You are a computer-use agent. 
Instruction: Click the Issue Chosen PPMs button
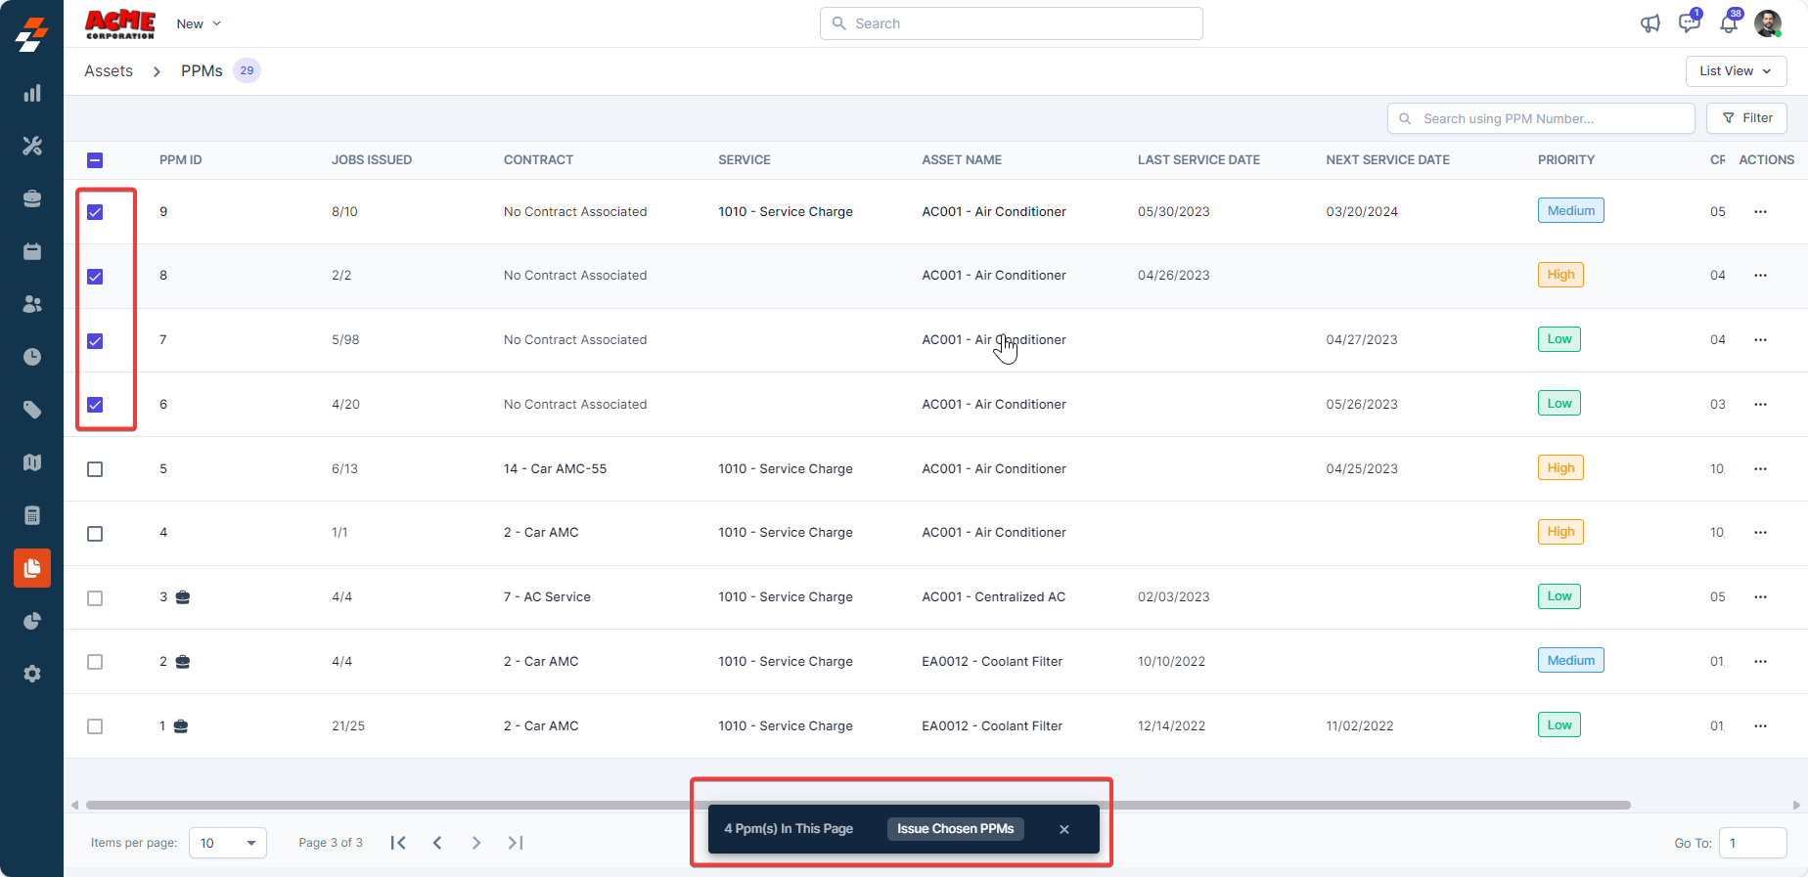955,829
